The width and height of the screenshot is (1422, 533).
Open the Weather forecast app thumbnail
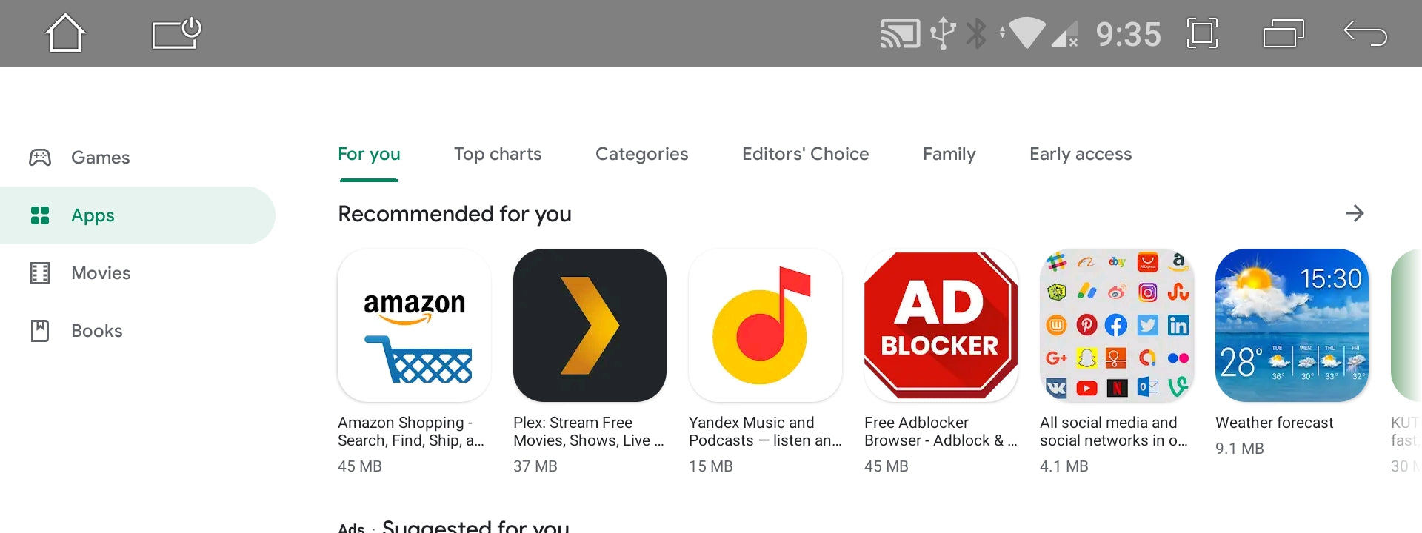point(1292,326)
